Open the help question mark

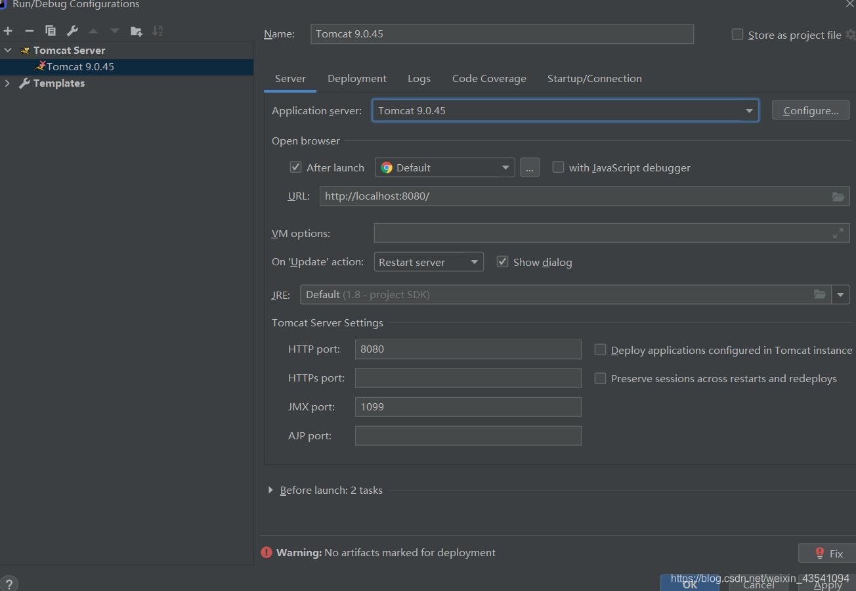(x=9, y=584)
